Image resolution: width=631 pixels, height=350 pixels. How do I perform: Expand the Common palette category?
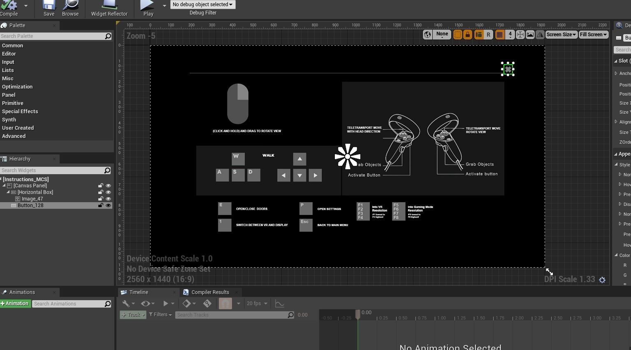tap(12, 46)
